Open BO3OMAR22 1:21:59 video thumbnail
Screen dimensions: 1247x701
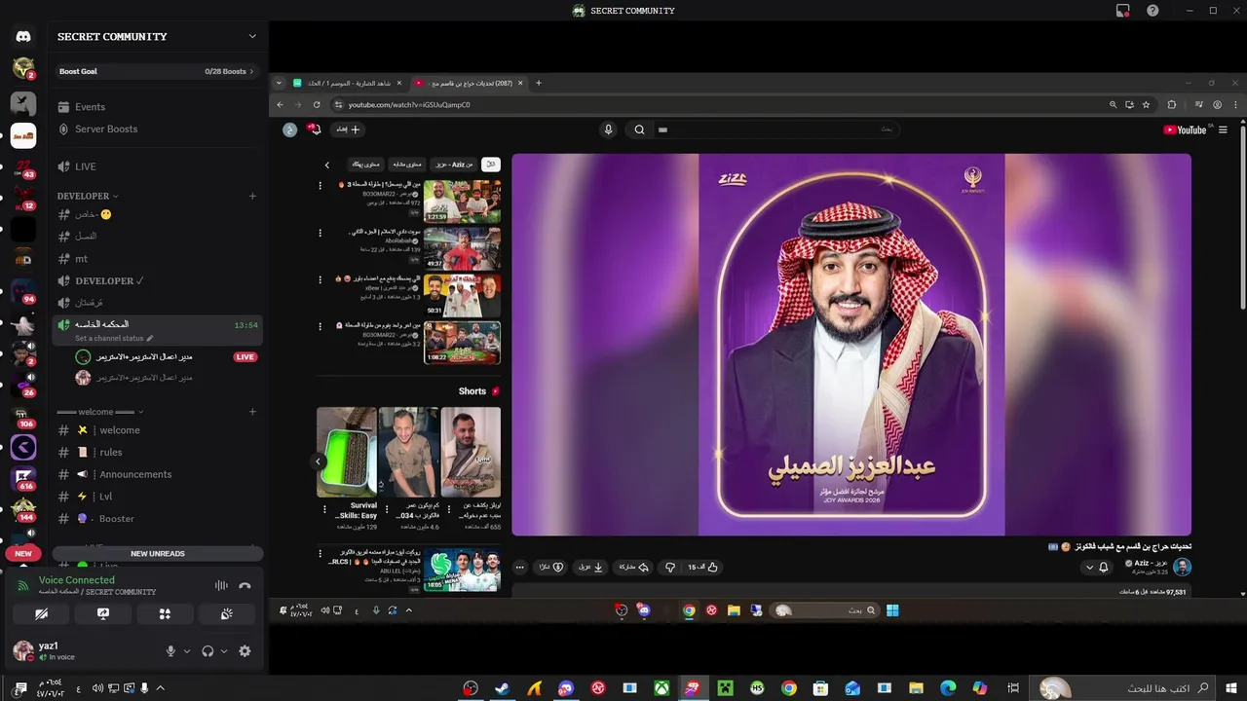click(x=463, y=202)
